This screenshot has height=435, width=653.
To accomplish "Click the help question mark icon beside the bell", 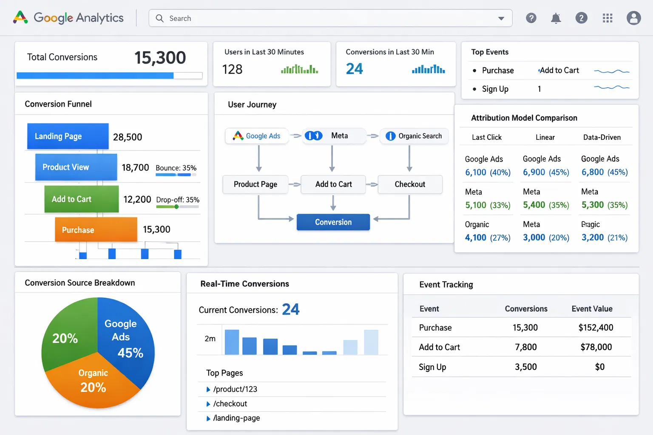I will tap(581, 18).
